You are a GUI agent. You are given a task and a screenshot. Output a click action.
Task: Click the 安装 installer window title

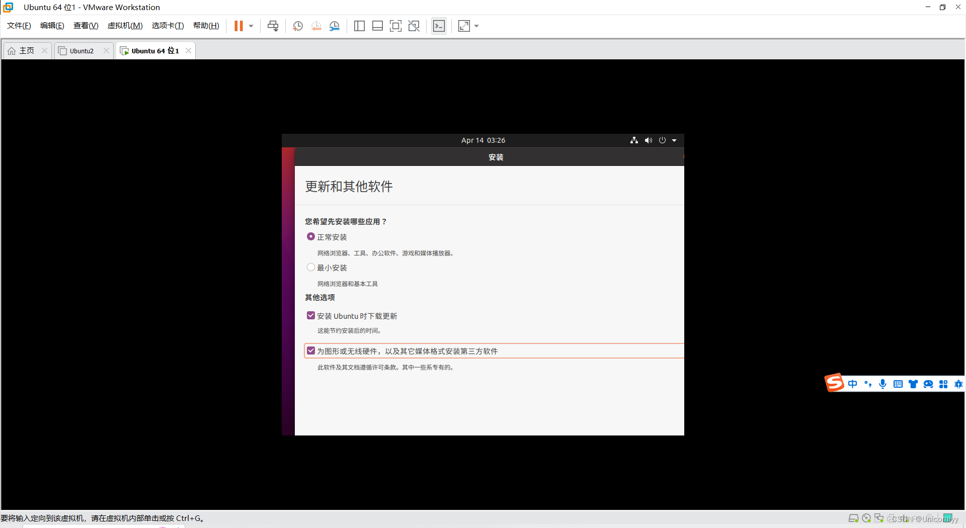[x=496, y=157]
